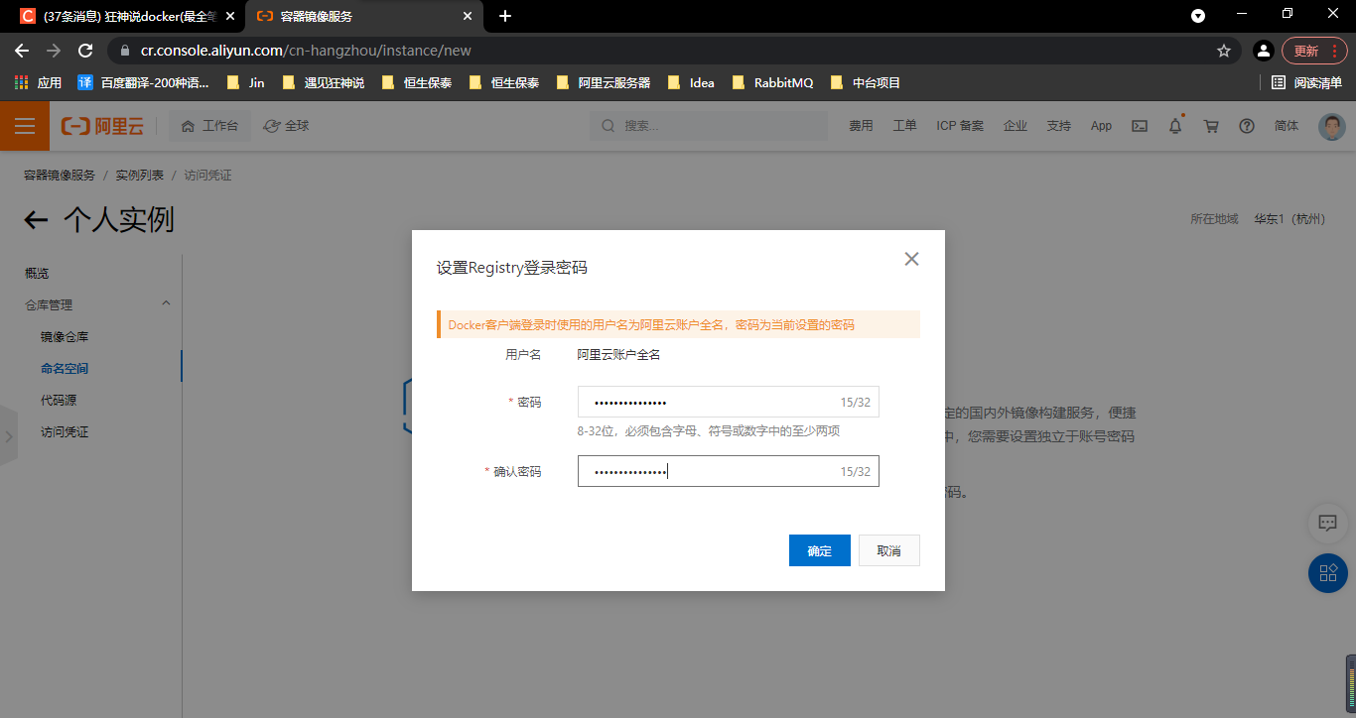Open the 费用 menu
The height and width of the screenshot is (718, 1356).
click(x=861, y=126)
